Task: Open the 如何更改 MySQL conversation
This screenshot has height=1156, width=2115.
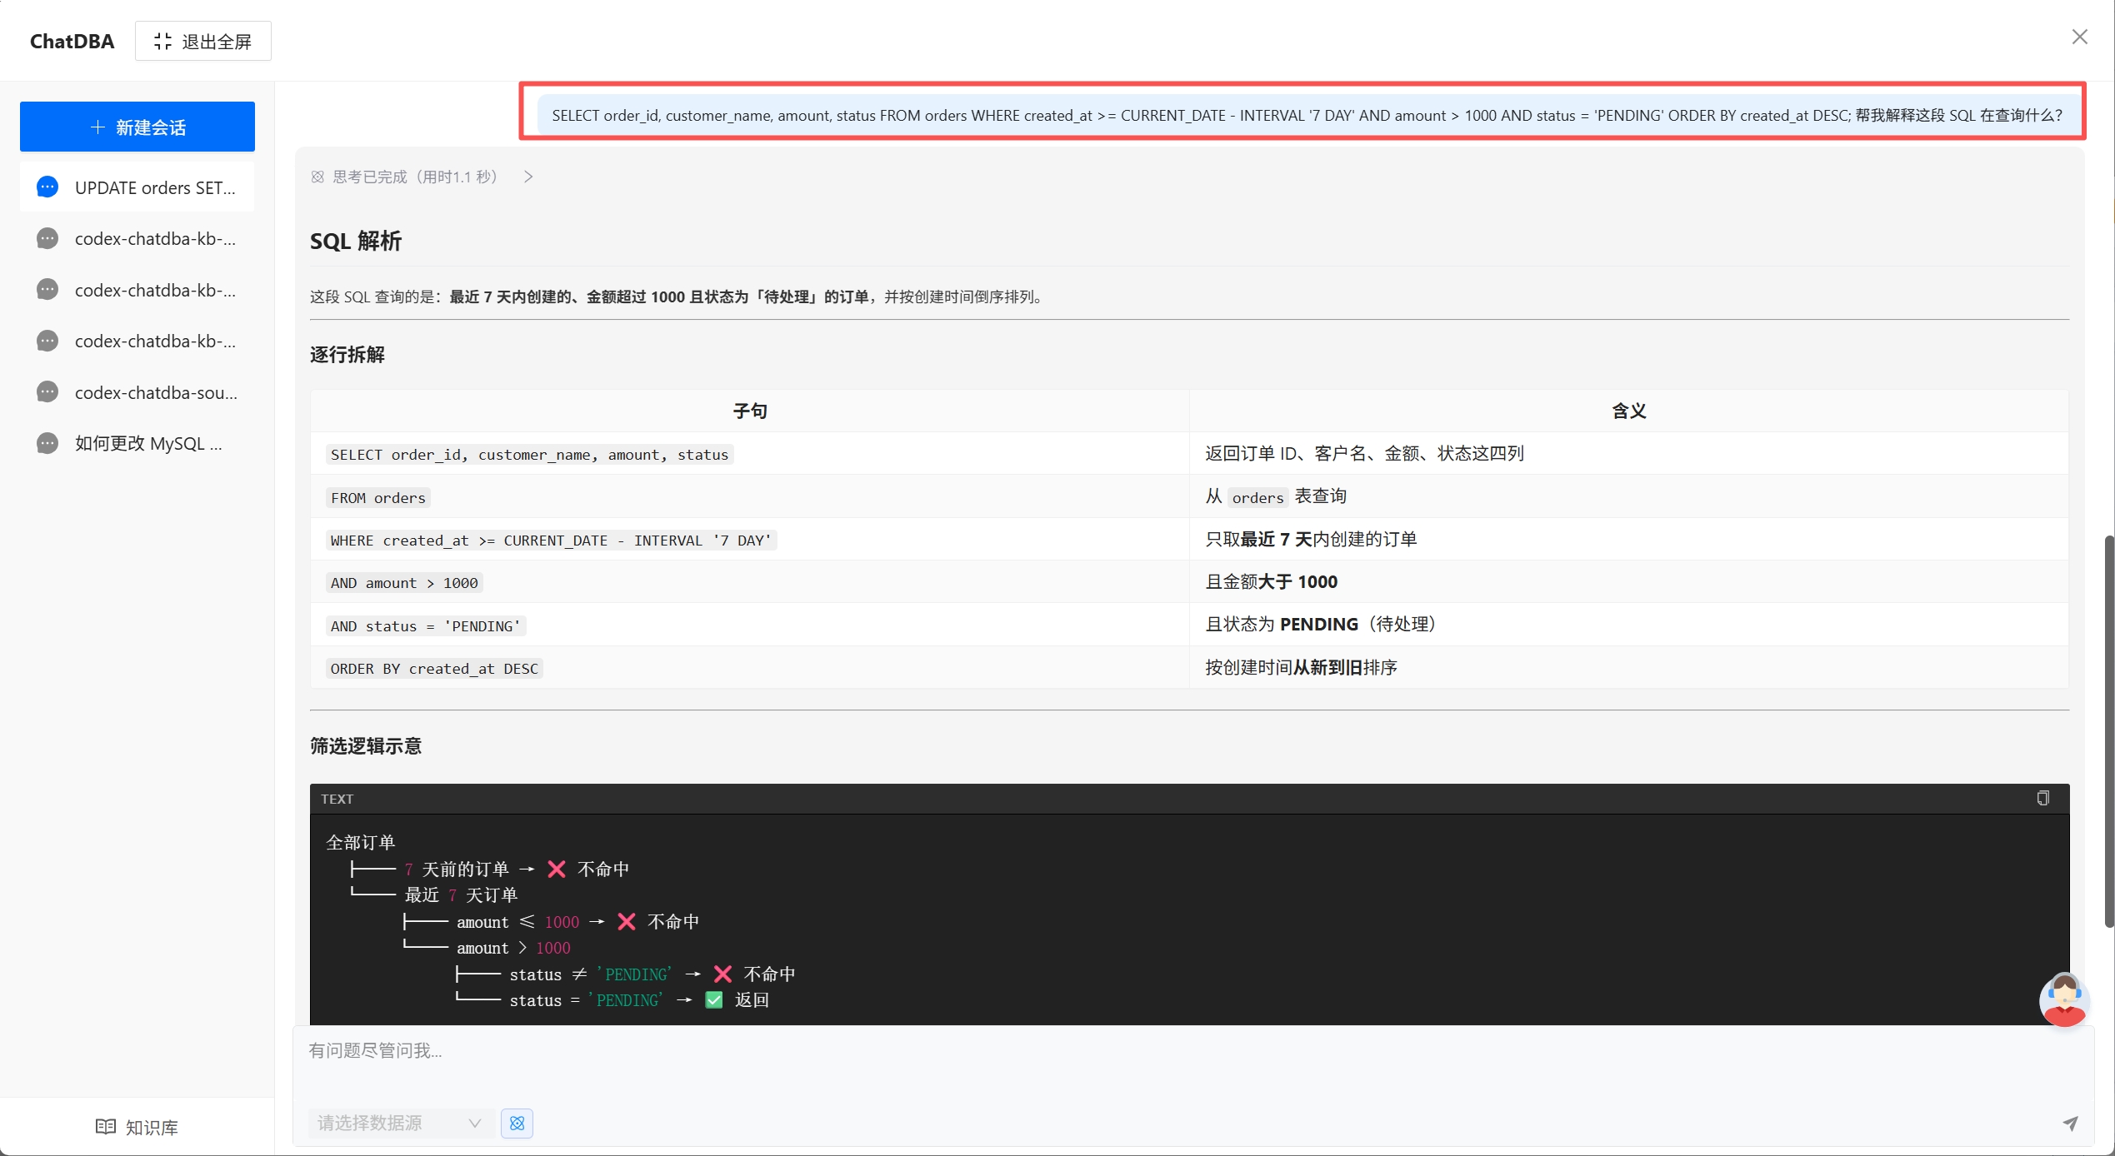Action: 137,443
